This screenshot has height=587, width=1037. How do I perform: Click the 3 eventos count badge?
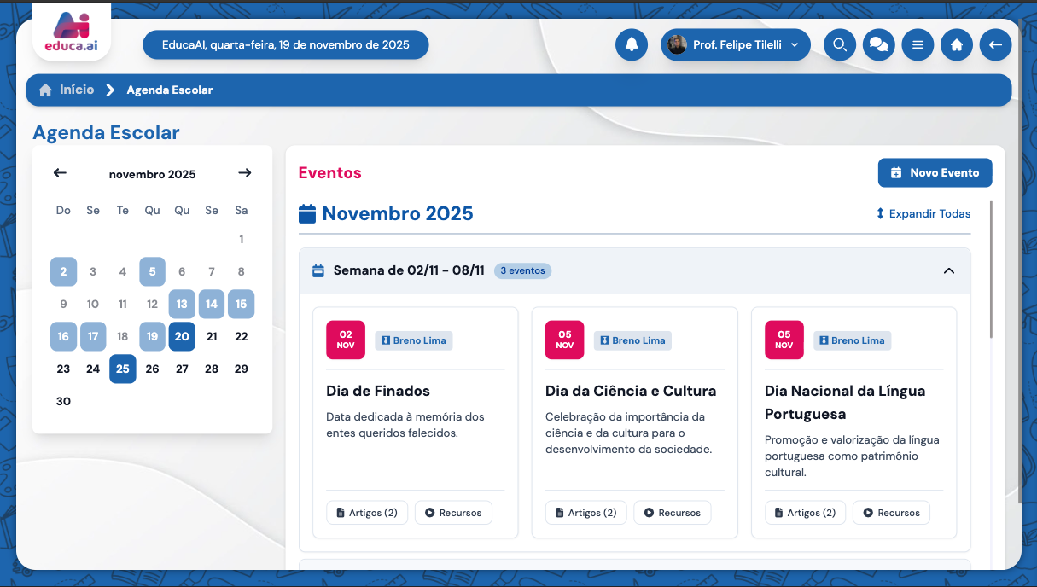point(523,270)
